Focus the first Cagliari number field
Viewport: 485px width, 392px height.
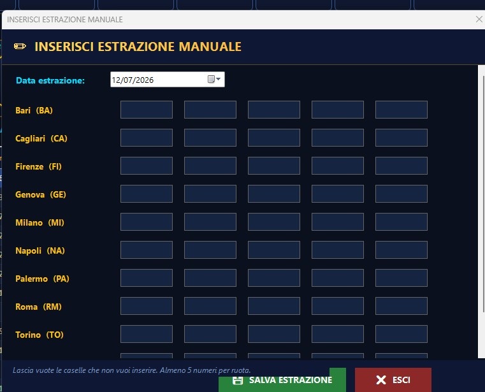(147, 138)
